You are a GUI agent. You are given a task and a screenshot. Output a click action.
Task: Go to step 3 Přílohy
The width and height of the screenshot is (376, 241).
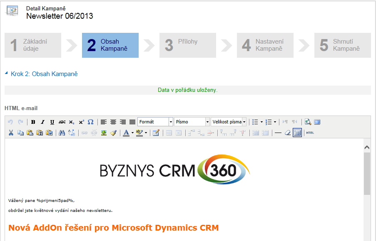(x=188, y=45)
